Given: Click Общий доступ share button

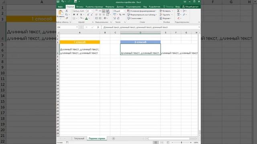Looking at the screenshot, I should (190, 7).
